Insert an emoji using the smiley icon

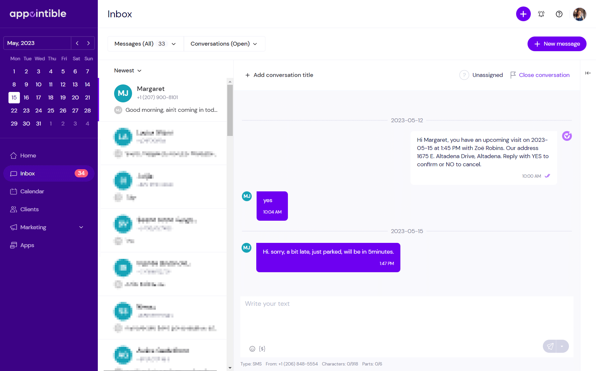252,349
